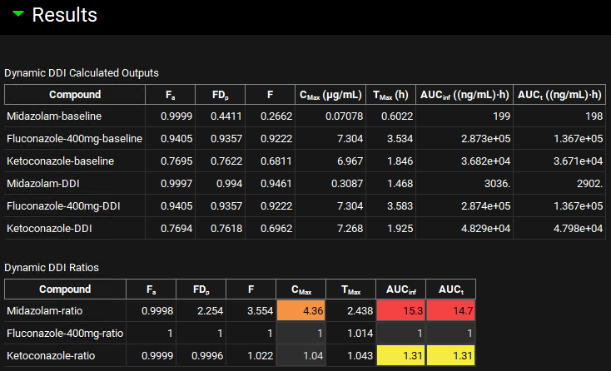
Task: Click the yellow Ketoconazole AUCt ratio 1.31 cell
Action: [450, 355]
